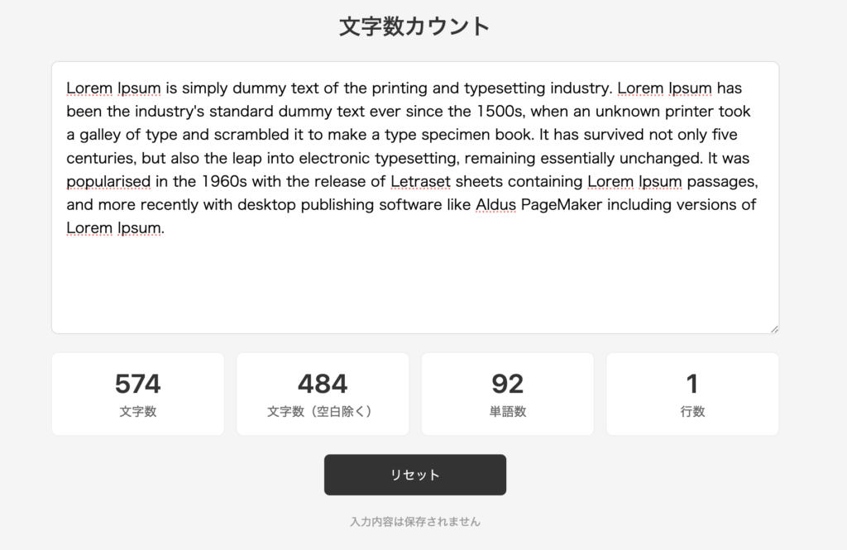Click inside the text area's empty space
The image size is (847, 550).
[x=414, y=285]
